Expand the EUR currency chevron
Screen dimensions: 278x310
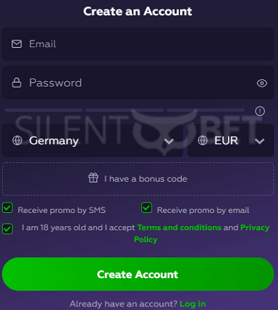[260, 141]
